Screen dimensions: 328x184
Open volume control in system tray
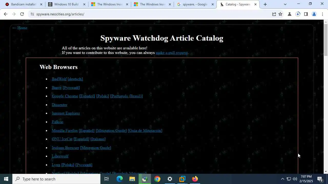(x=295, y=179)
